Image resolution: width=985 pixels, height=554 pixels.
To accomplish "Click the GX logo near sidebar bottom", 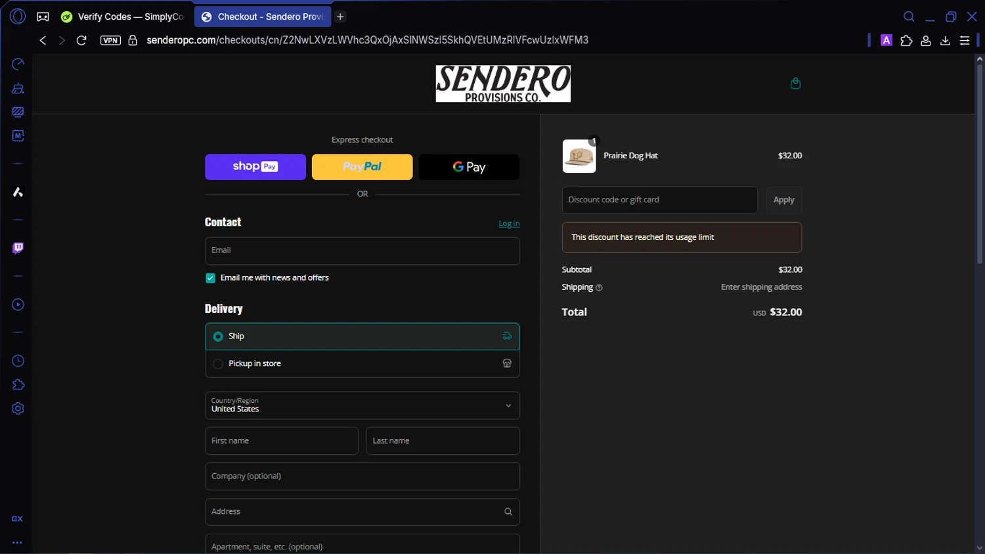I will 17,519.
